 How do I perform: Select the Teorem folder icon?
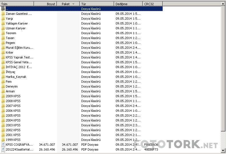point(3,33)
